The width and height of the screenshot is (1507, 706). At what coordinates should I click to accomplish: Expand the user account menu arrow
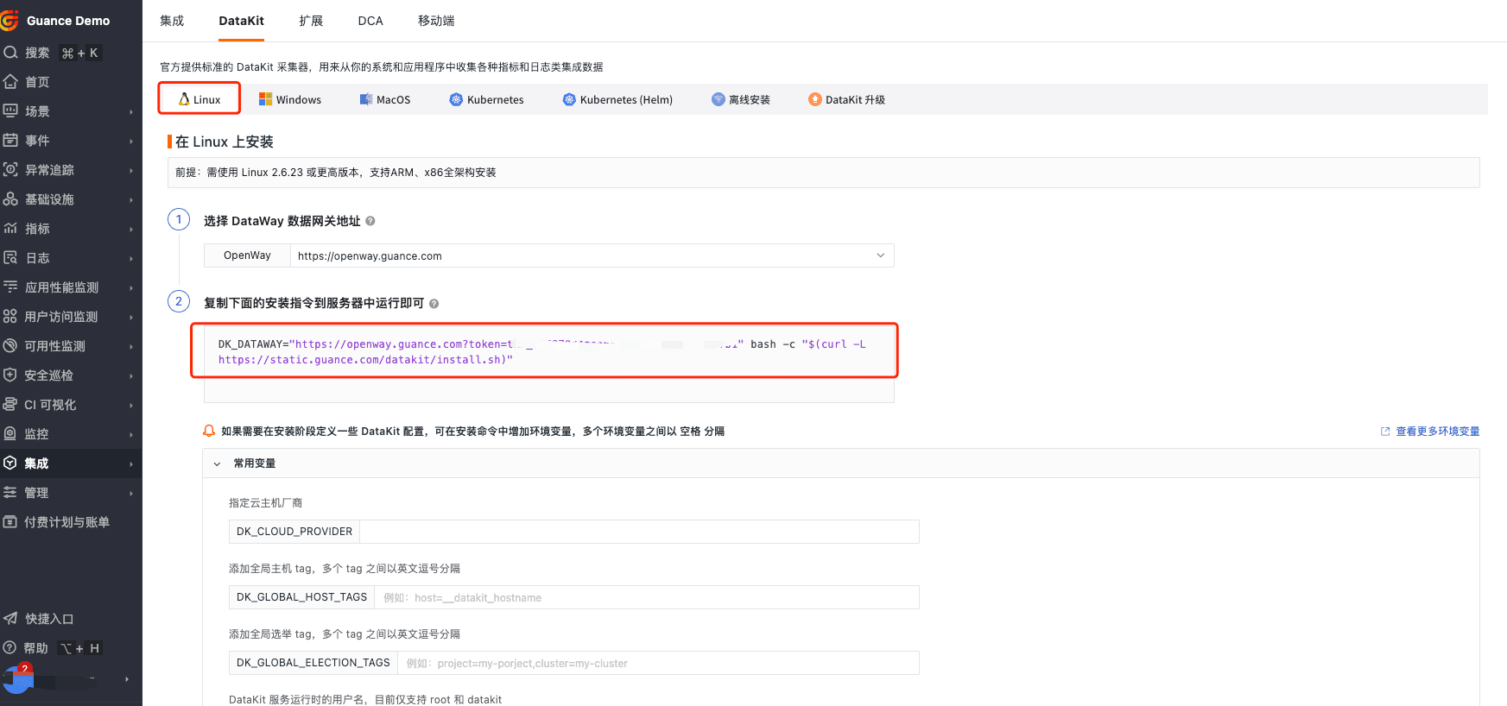pyautogui.click(x=127, y=679)
